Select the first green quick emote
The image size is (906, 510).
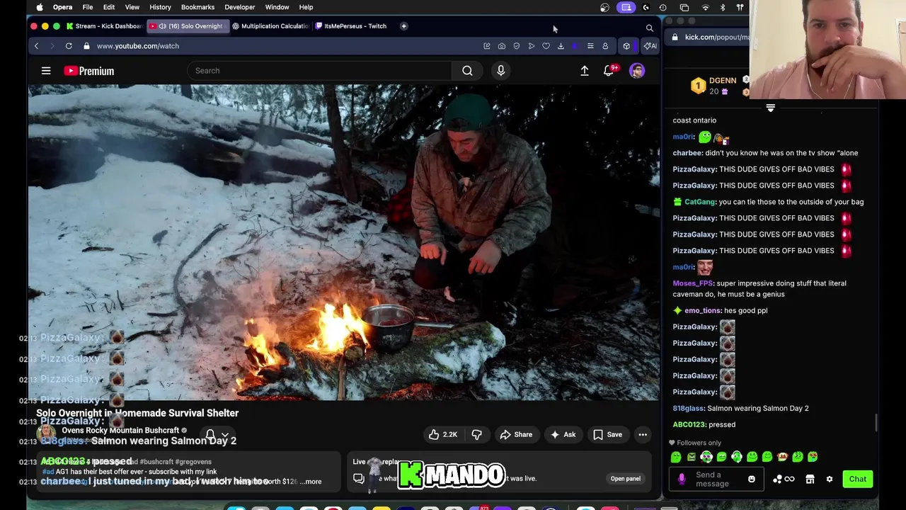point(676,458)
